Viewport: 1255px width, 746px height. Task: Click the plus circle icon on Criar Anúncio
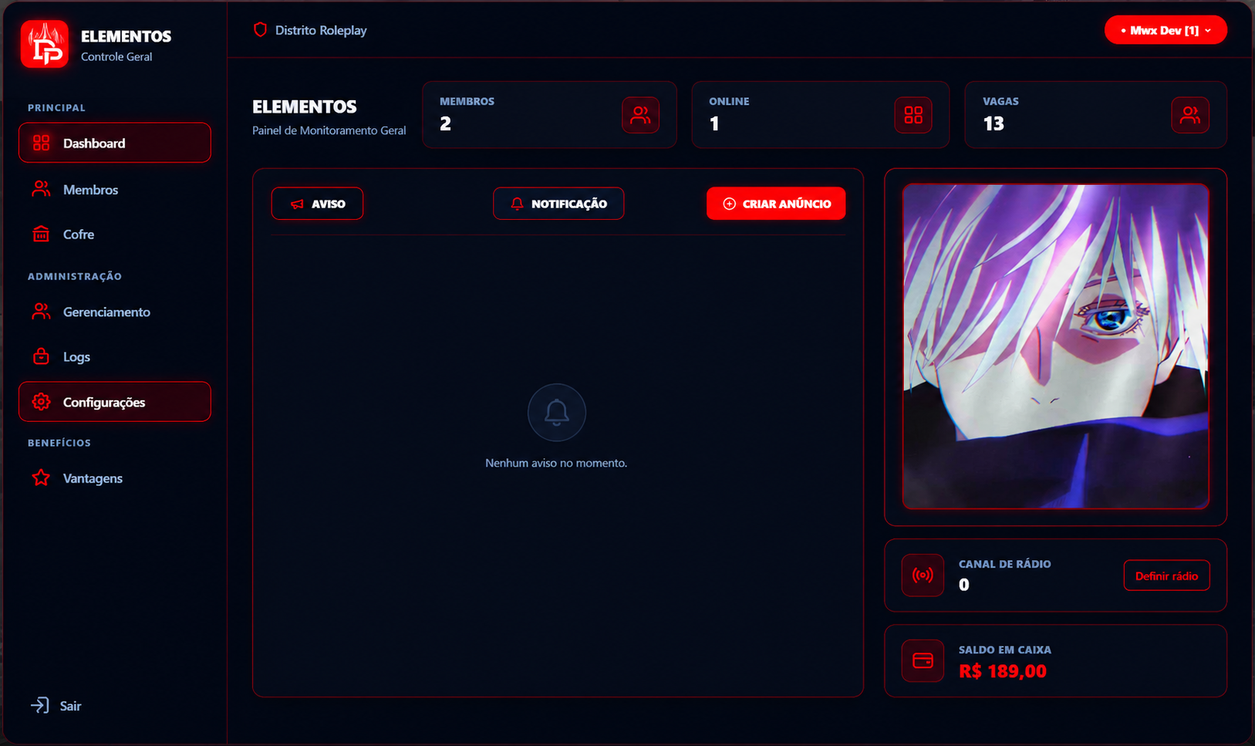[x=729, y=204]
